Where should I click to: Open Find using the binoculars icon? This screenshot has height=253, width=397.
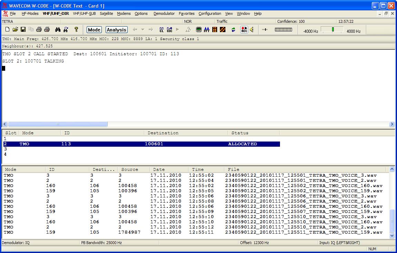(x=58, y=30)
